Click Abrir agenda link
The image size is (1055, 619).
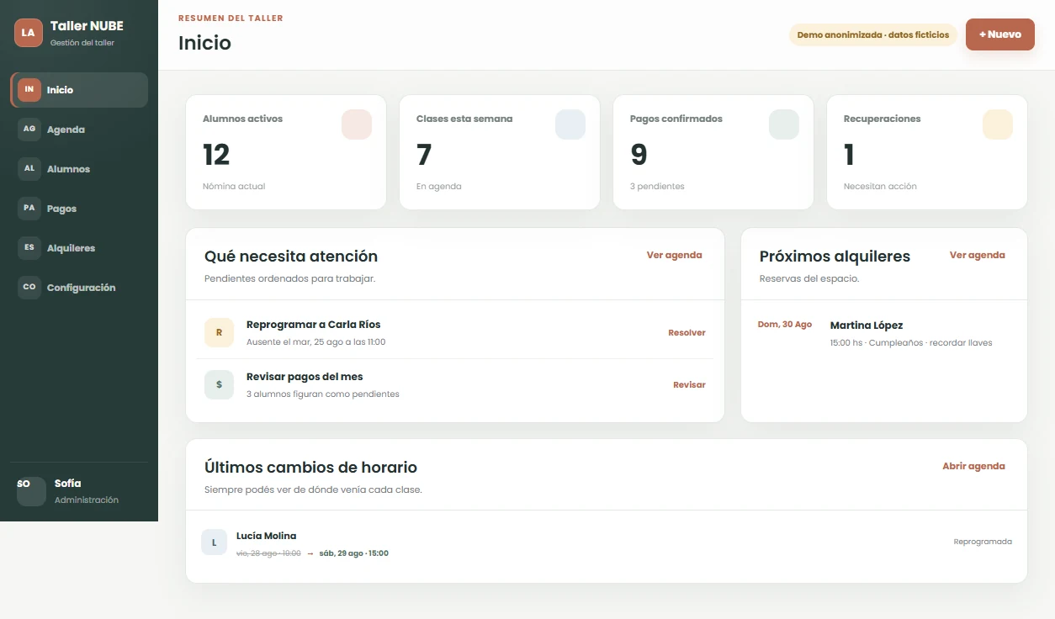(x=973, y=466)
